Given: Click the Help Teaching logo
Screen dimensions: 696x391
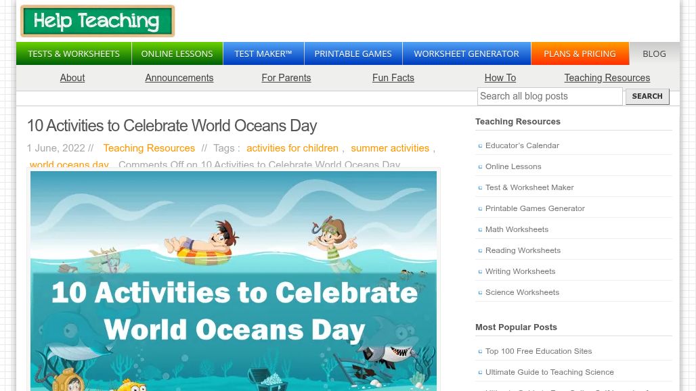Looking at the screenshot, I should [x=97, y=21].
